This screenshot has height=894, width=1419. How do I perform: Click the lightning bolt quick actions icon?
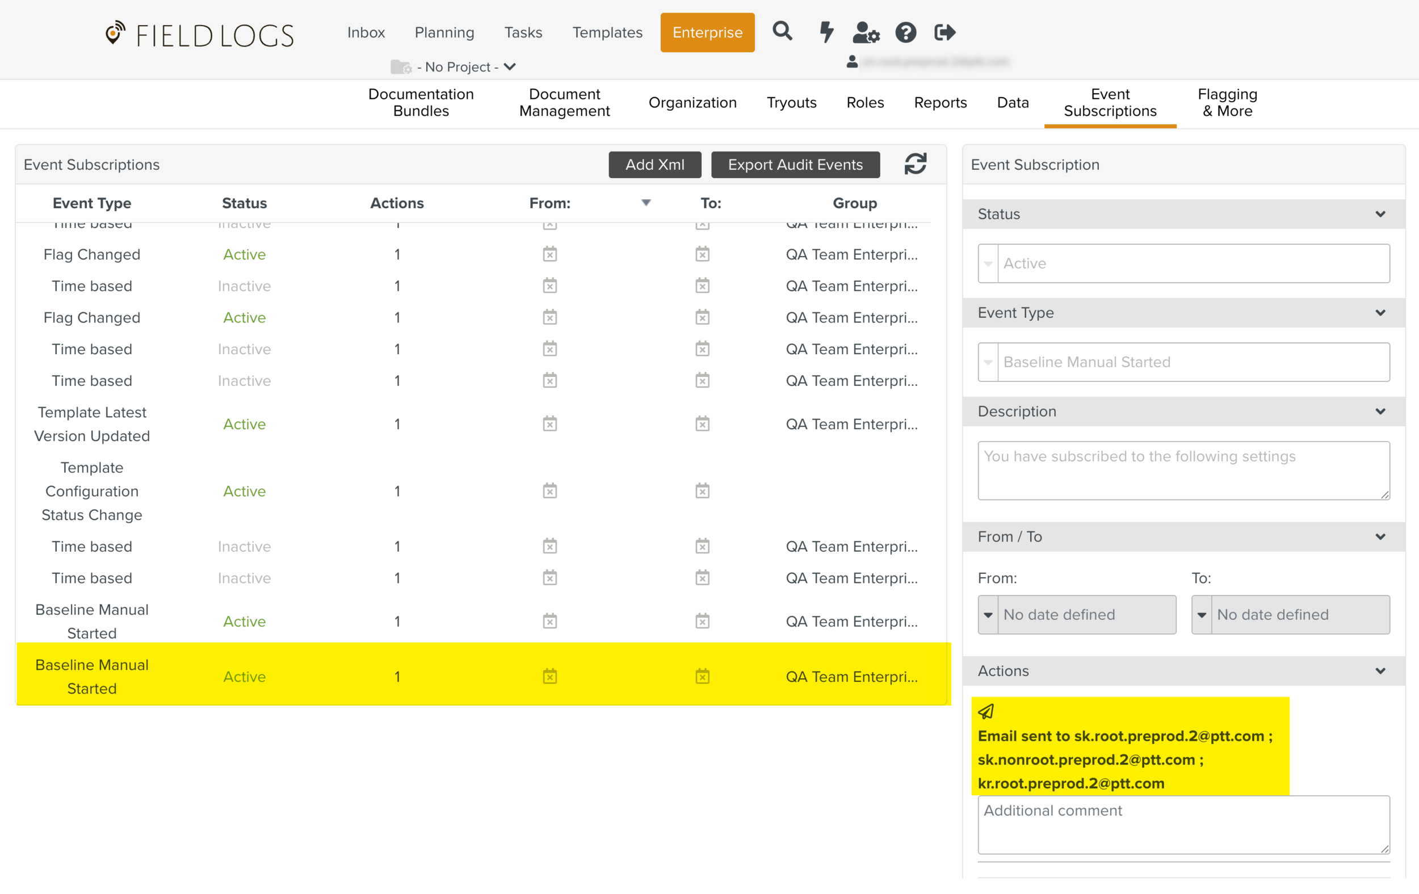[x=826, y=32]
